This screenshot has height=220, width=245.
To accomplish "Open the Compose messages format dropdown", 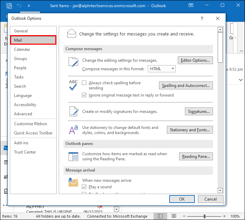I will (x=162, y=69).
